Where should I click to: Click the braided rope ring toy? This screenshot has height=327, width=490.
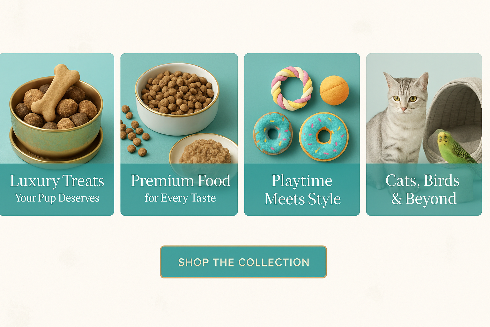point(292,88)
